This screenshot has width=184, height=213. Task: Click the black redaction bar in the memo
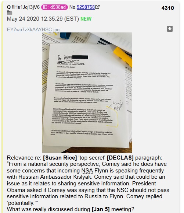80,57
